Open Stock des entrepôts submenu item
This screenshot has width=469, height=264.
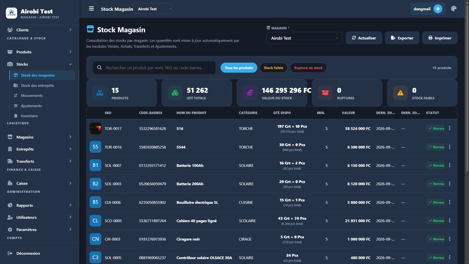coord(42,85)
